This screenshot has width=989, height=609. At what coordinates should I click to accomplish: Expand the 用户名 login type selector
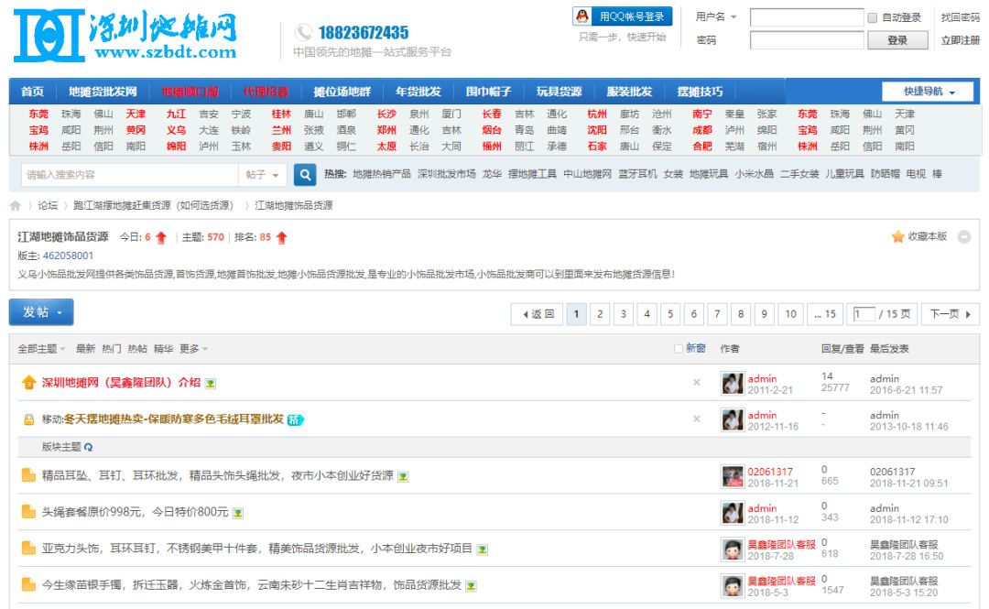point(716,17)
